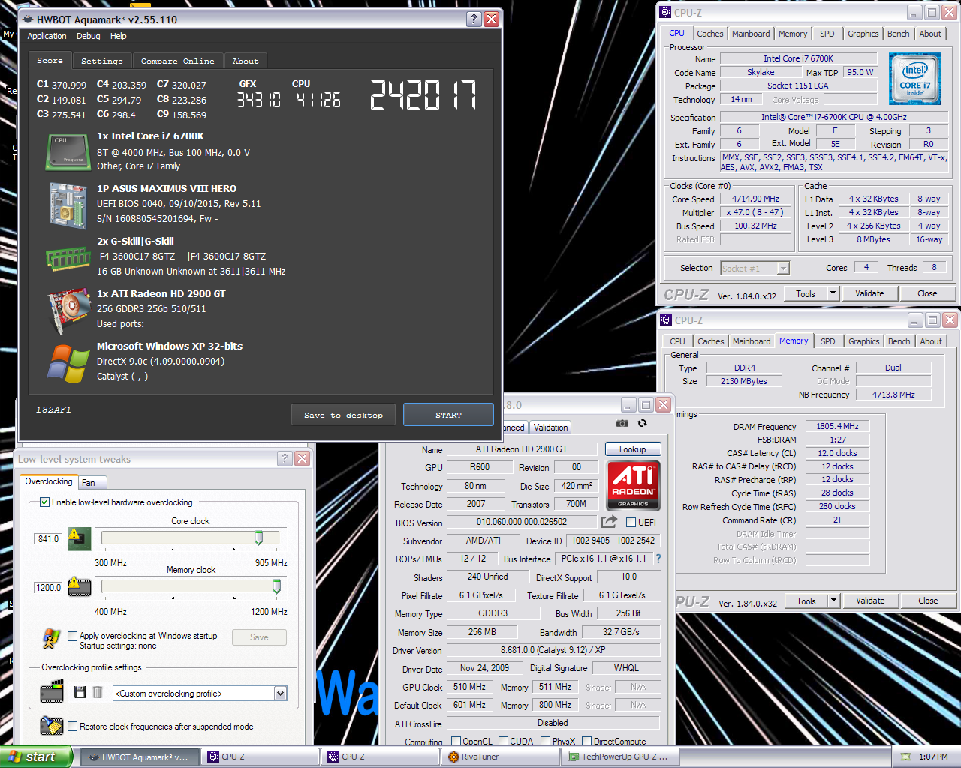Click the Memory clock value field showing 1200.0
The height and width of the screenshot is (768, 961).
[x=49, y=587]
